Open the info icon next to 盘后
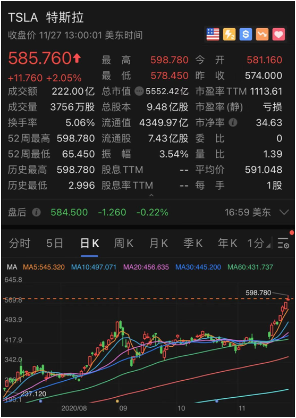 coord(37,213)
